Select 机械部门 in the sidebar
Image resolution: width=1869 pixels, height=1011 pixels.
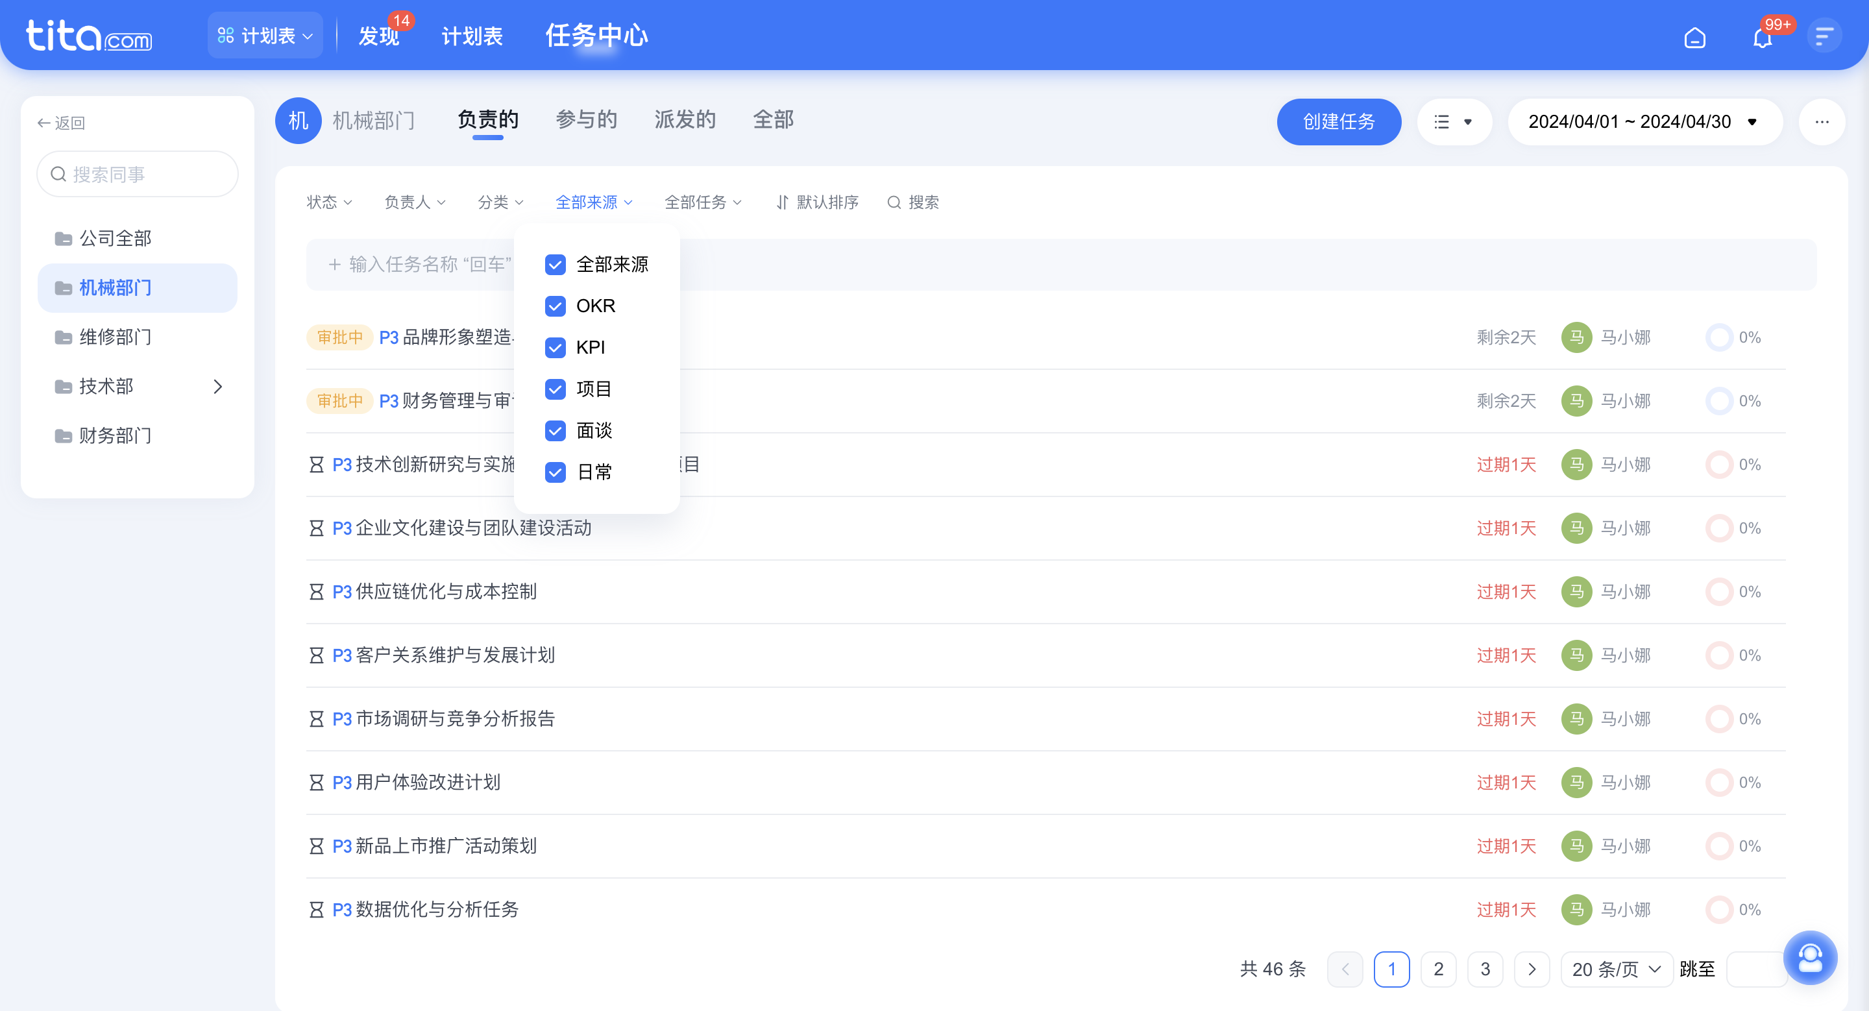(x=137, y=288)
